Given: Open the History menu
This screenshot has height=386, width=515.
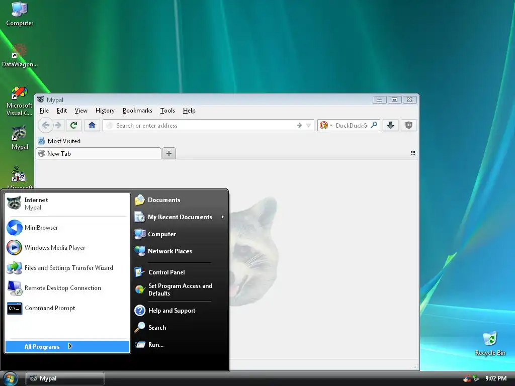Looking at the screenshot, I should (105, 111).
